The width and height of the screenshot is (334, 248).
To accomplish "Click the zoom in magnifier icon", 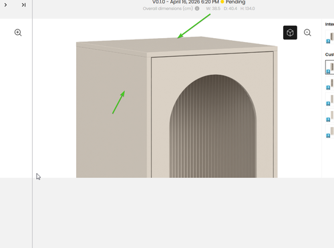I will tap(18, 33).
